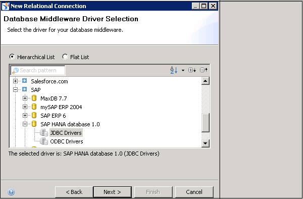Open the help question mark icon

tap(11, 192)
